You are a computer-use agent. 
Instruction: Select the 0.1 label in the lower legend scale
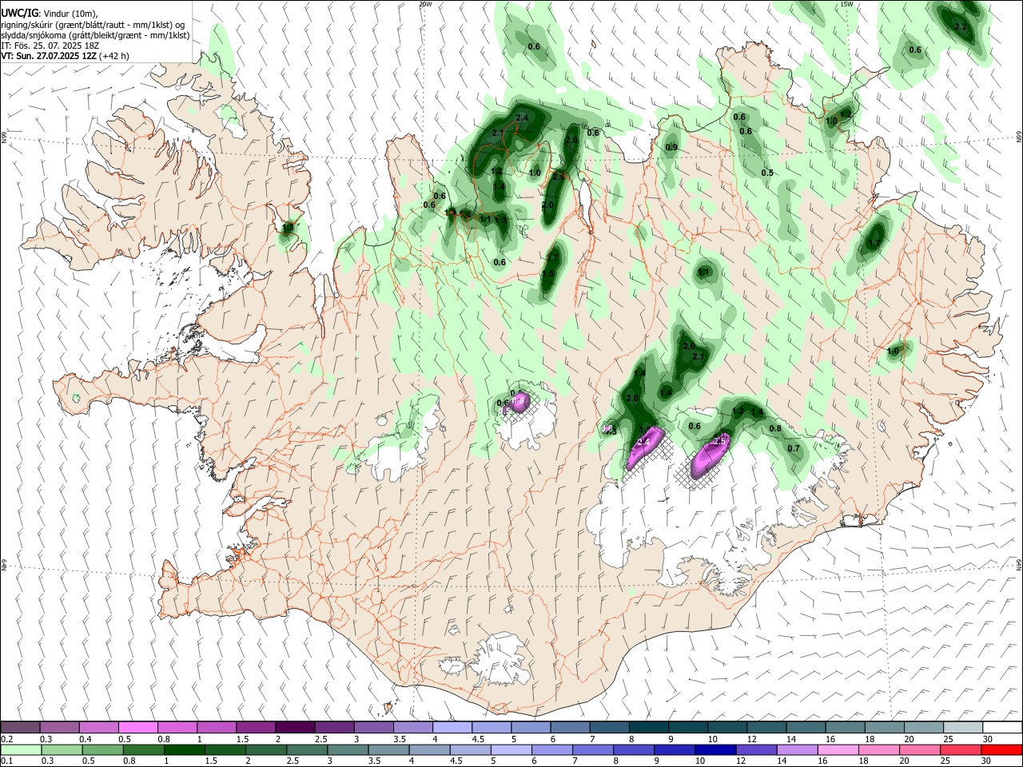pos(6,761)
